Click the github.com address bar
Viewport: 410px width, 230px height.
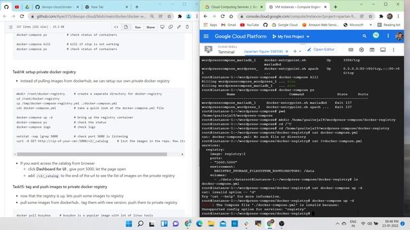click(x=91, y=16)
